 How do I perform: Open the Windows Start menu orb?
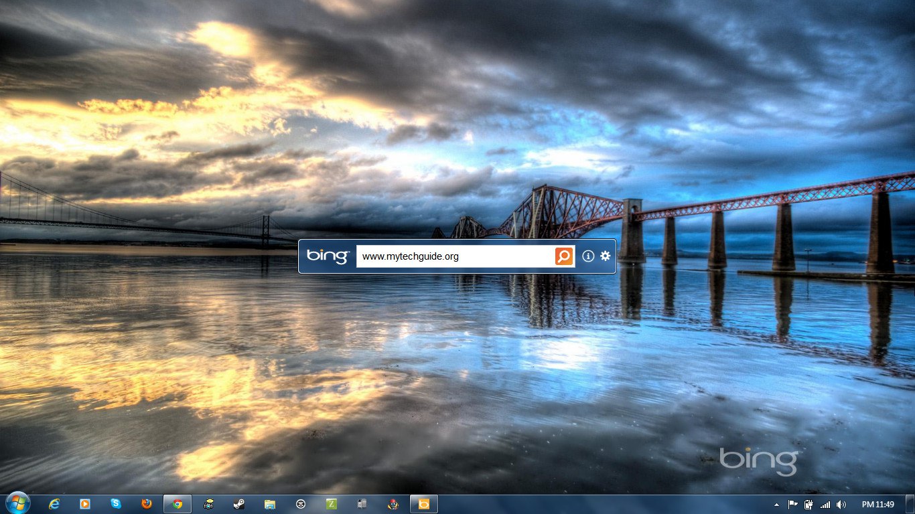click(x=17, y=504)
